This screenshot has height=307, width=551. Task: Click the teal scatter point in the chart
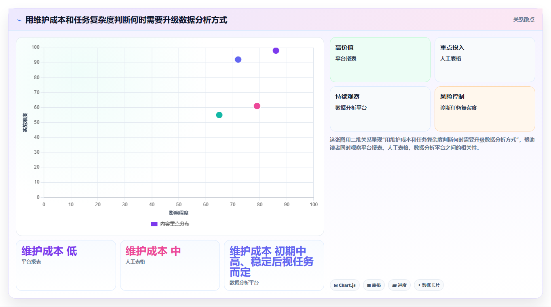coord(219,115)
